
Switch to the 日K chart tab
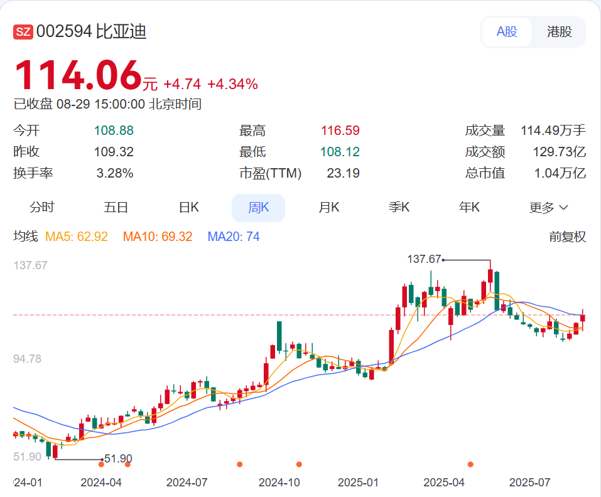pos(188,208)
